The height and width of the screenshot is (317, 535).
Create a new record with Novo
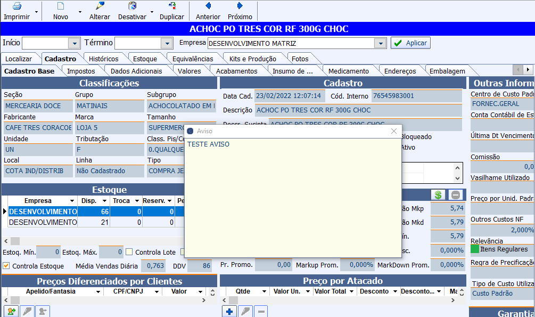[60, 7]
